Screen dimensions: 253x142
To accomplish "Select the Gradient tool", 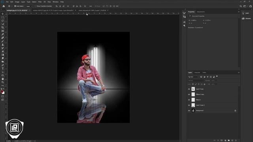I will pos(3,55).
